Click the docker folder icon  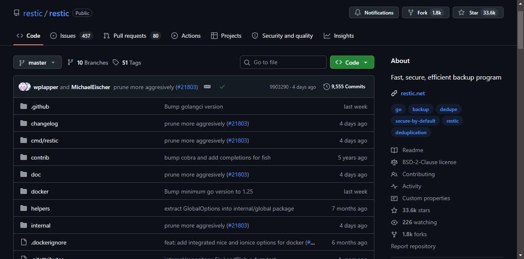pos(23,191)
